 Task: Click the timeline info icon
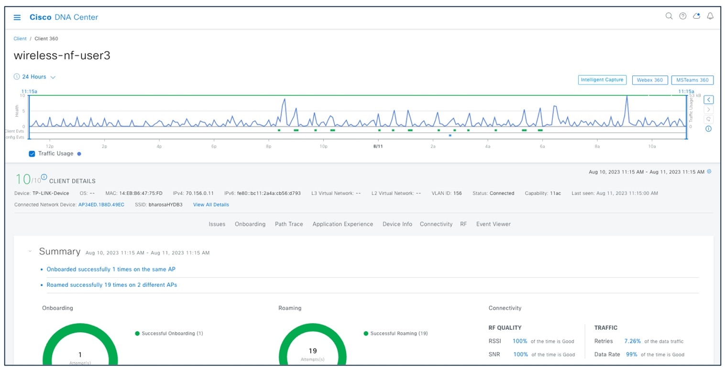[709, 129]
